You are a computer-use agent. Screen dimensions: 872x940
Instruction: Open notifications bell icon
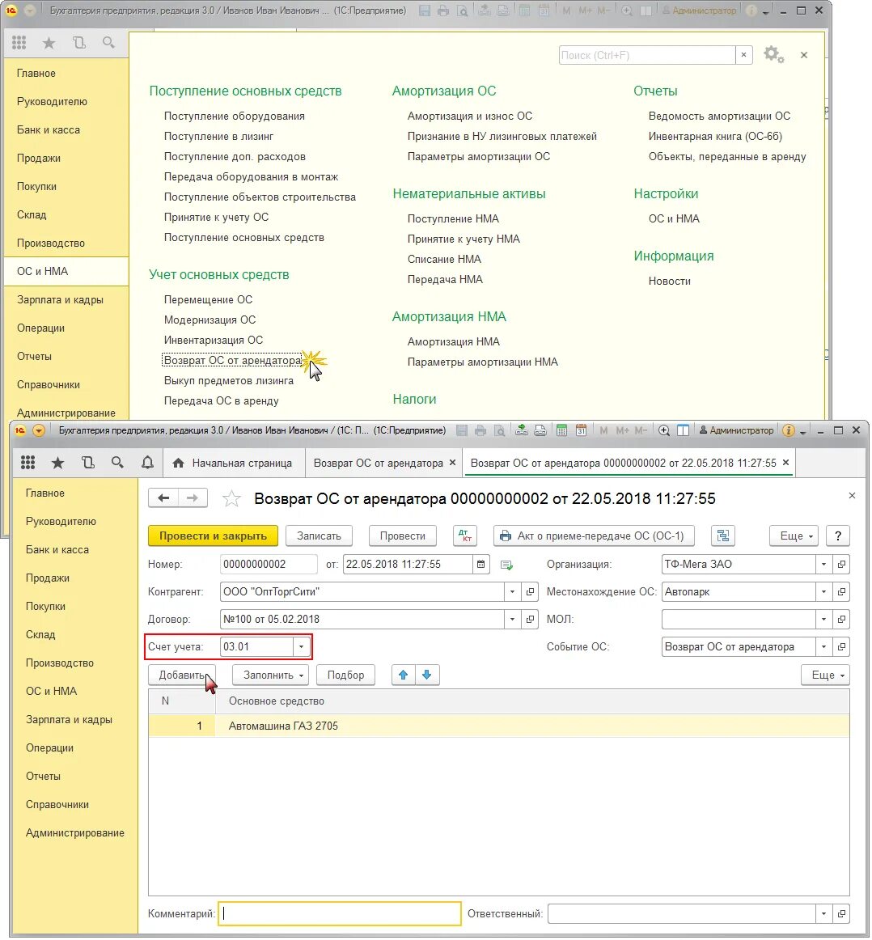[x=147, y=463]
